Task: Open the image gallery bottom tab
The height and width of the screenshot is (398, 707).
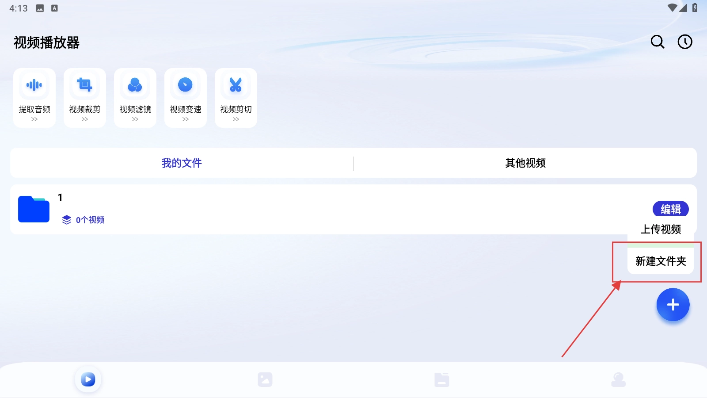Action: point(265,379)
